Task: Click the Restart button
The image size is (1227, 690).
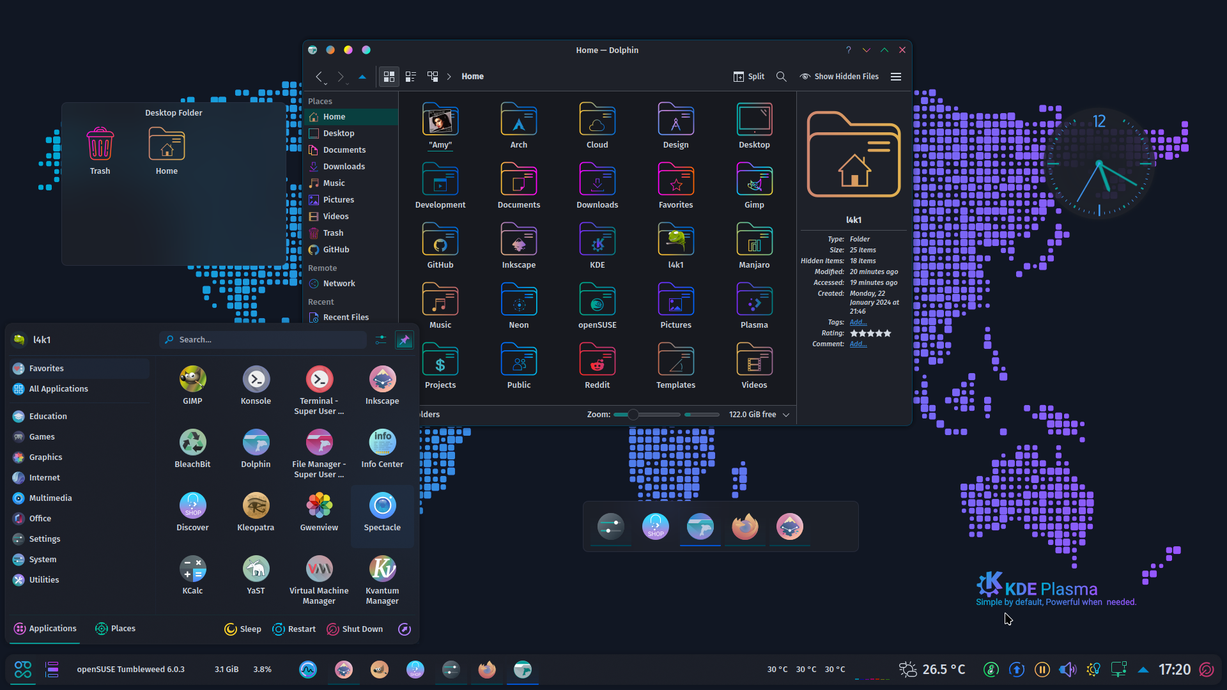Action: point(294,629)
